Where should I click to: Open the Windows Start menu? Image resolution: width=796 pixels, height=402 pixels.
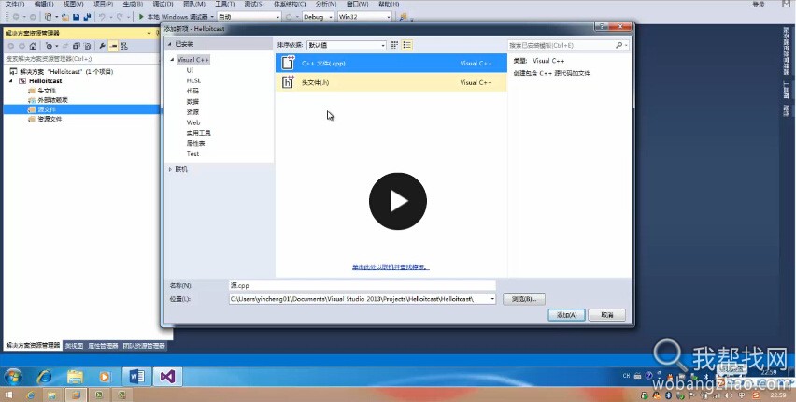tap(13, 377)
